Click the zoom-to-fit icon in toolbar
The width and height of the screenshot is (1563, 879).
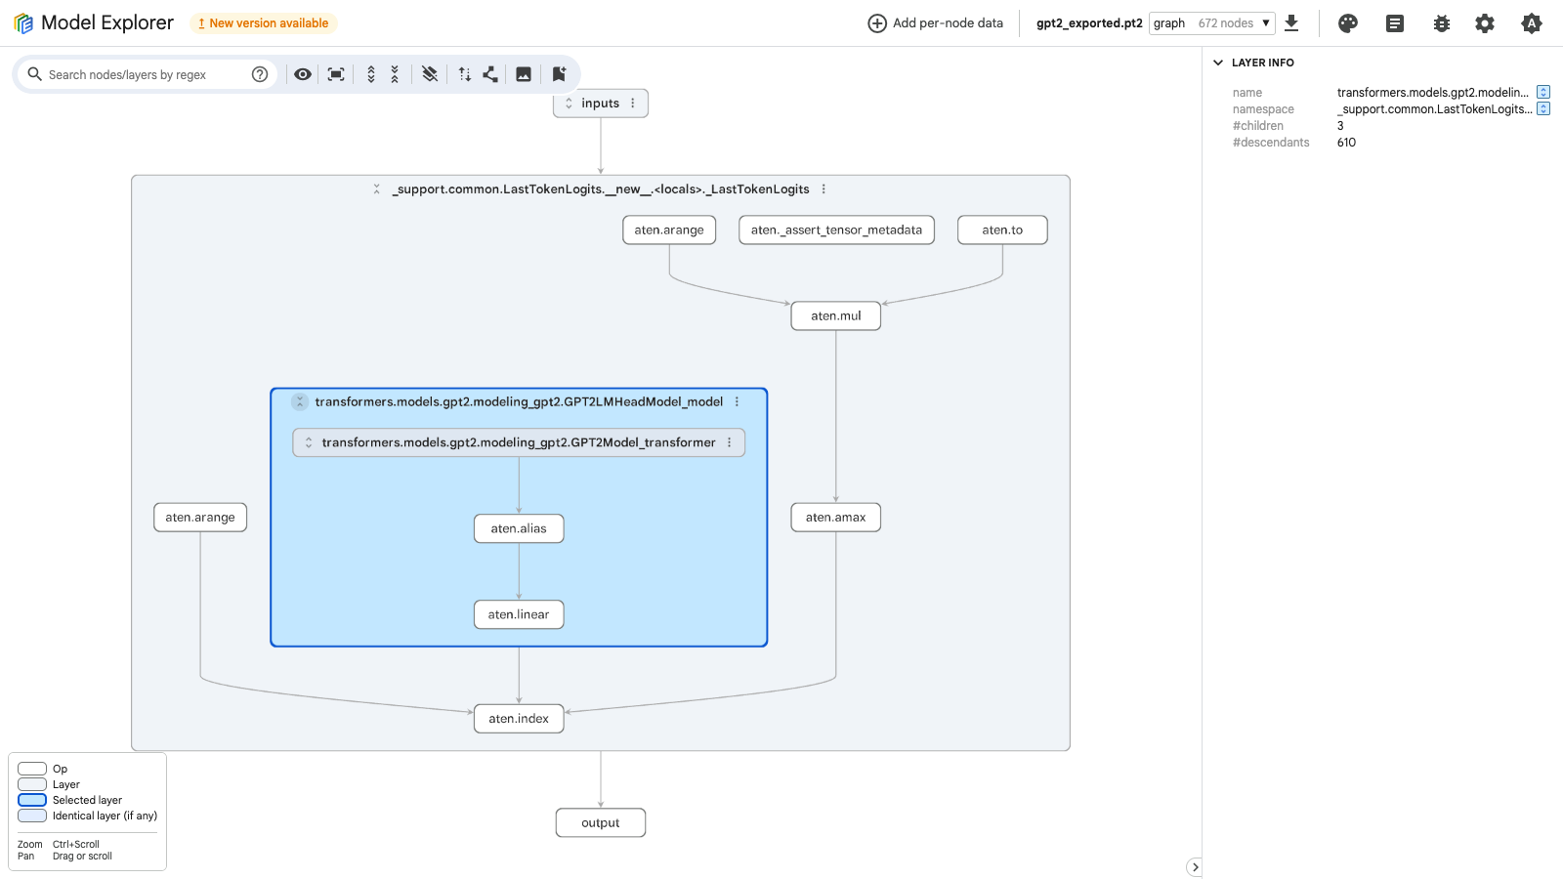[x=336, y=74]
